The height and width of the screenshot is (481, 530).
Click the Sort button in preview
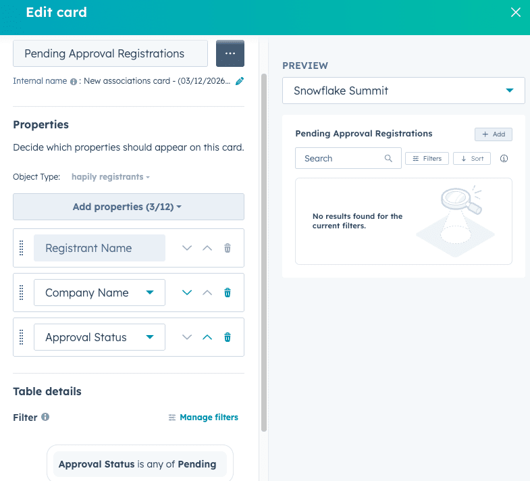[471, 159]
